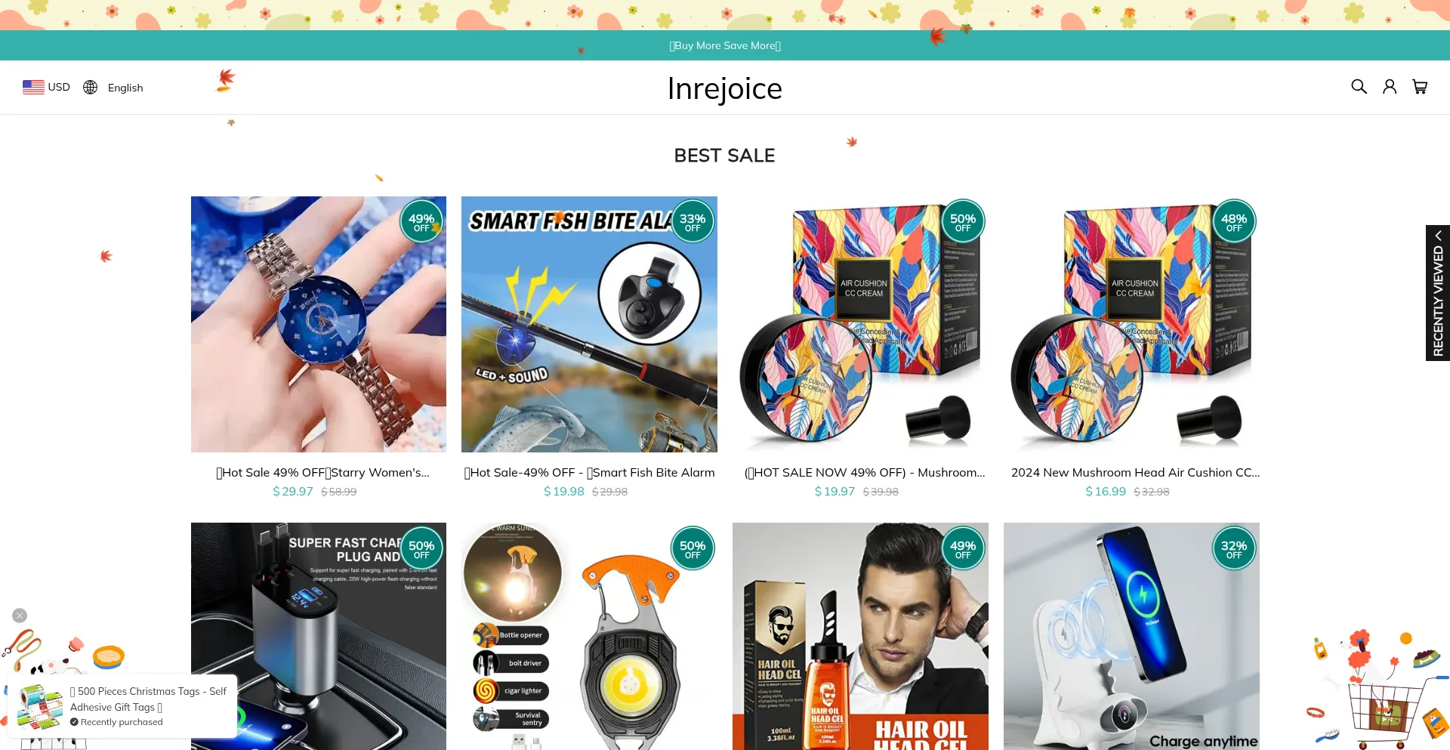Viewport: 1450px width, 750px height.
Task: View the shopping cart icon
Action: tap(1420, 87)
